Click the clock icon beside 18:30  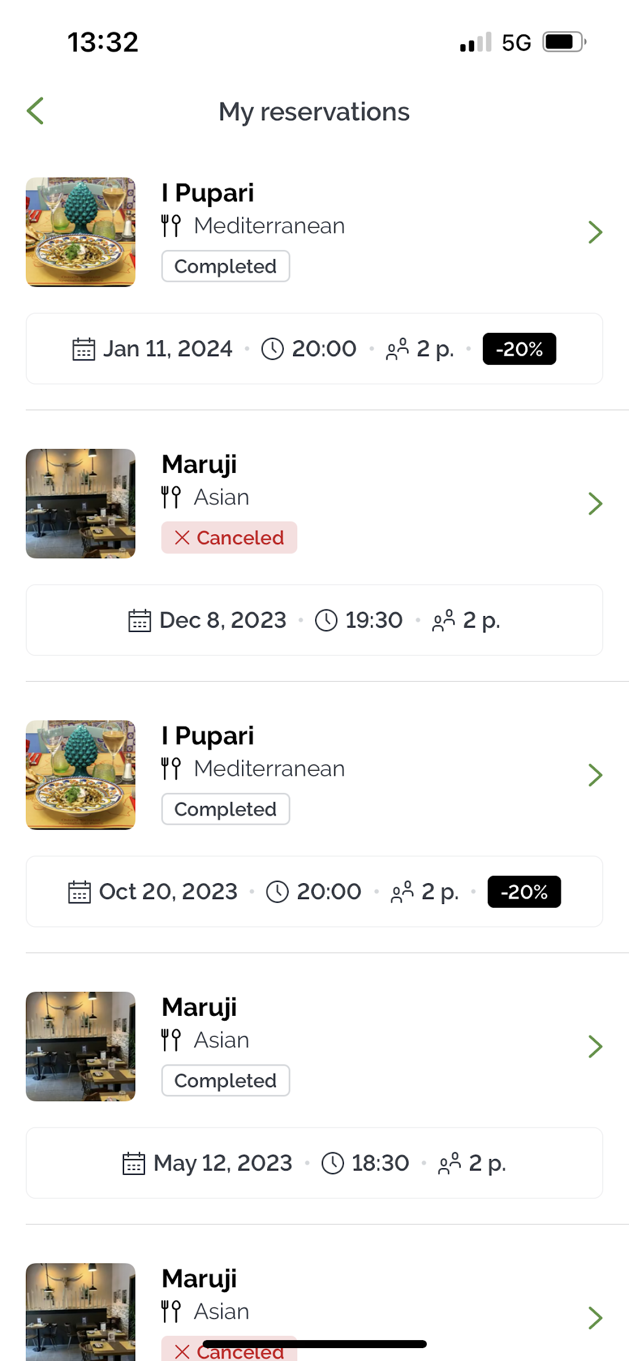coord(333,1163)
